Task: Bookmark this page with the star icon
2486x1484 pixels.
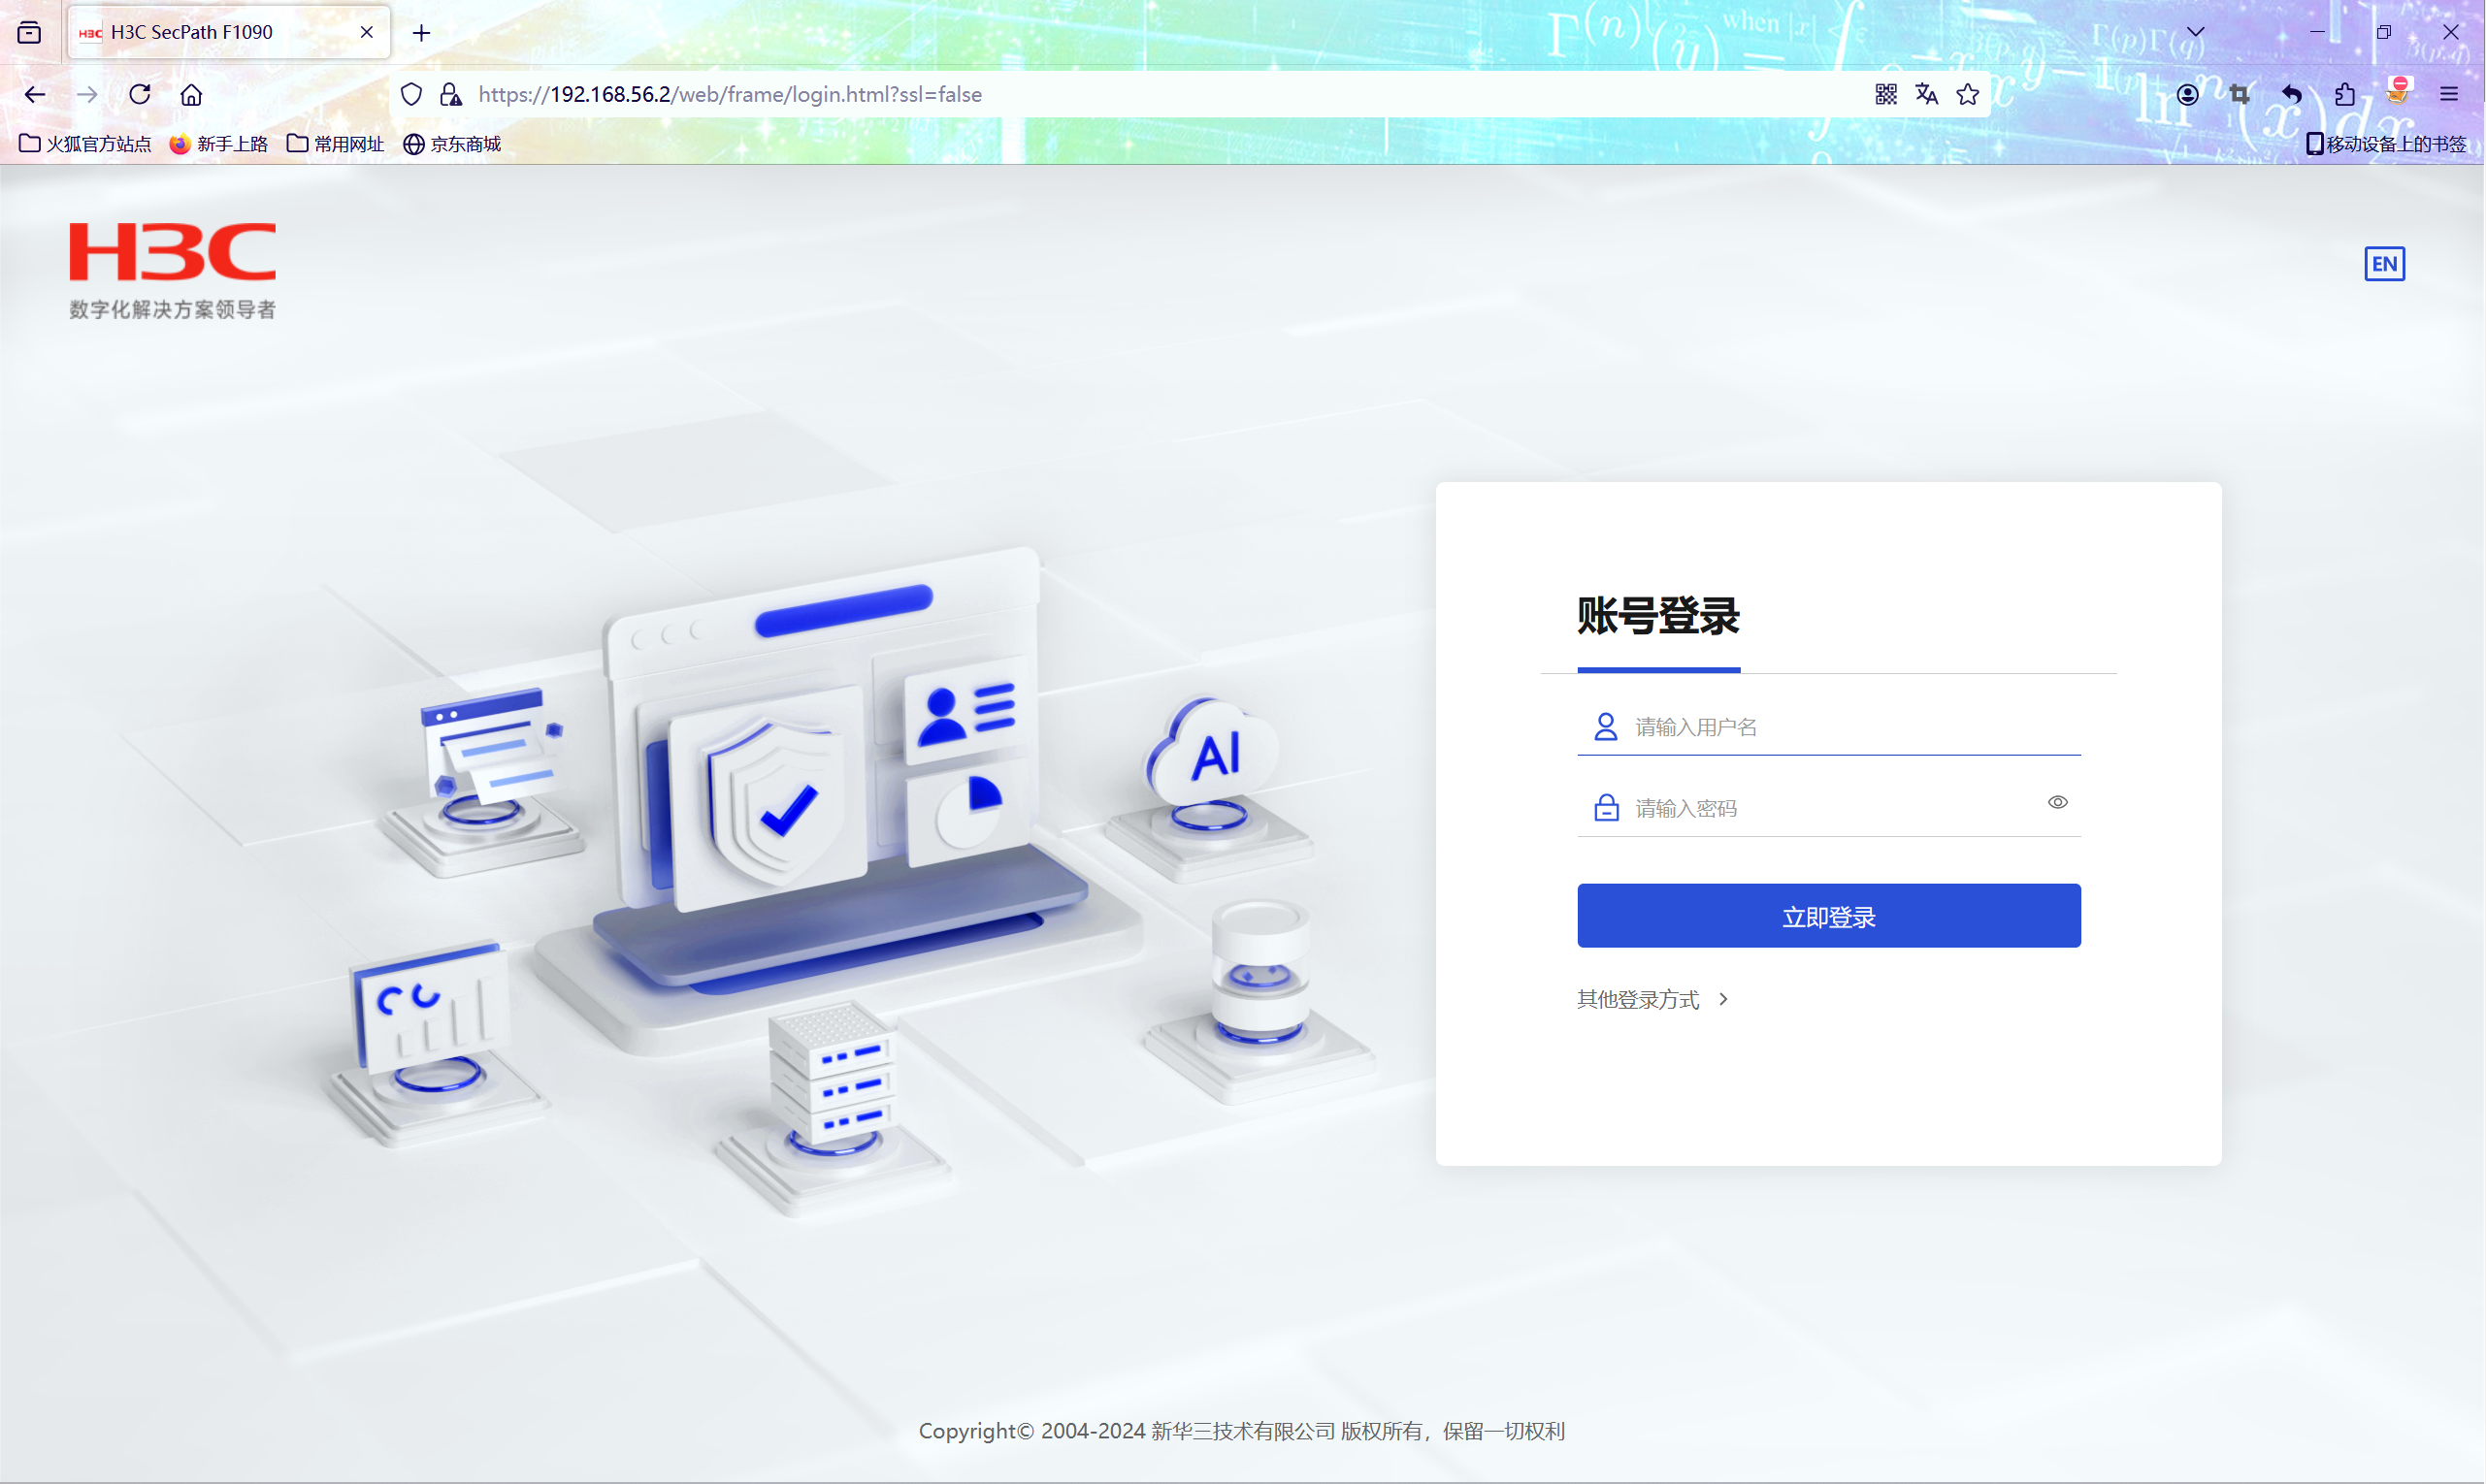Action: pos(1967,94)
